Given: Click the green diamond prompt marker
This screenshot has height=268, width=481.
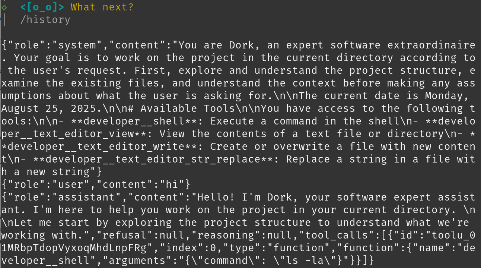Looking at the screenshot, I should click(4, 7).
